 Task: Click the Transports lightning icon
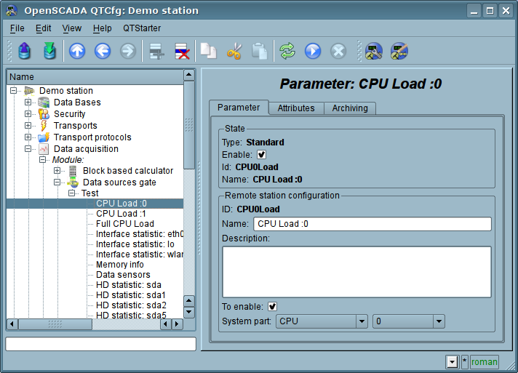click(44, 126)
